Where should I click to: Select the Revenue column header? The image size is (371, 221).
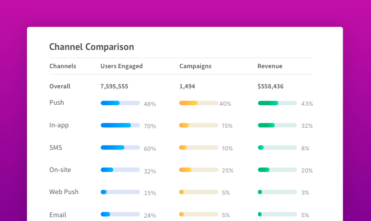point(270,66)
